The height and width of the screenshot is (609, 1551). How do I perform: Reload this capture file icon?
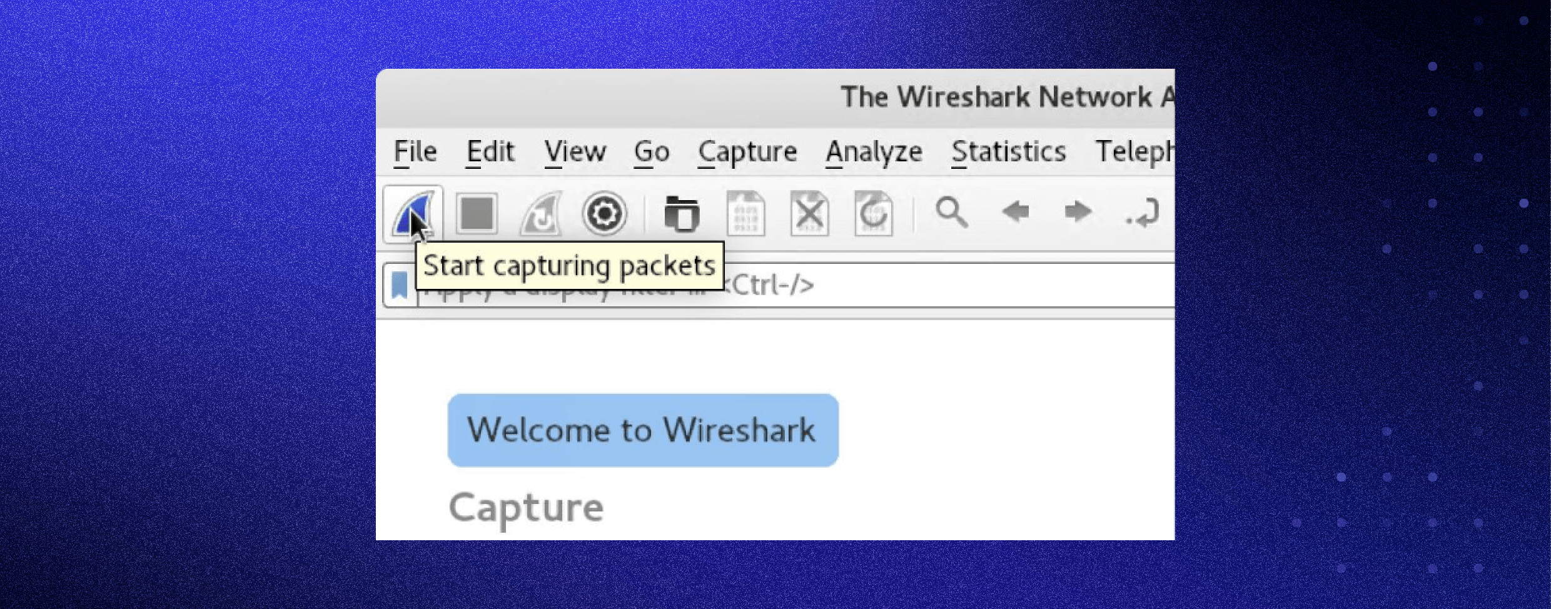click(x=874, y=214)
